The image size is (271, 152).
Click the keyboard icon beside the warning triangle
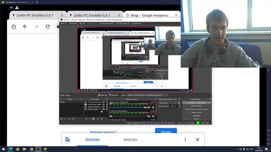11,8
